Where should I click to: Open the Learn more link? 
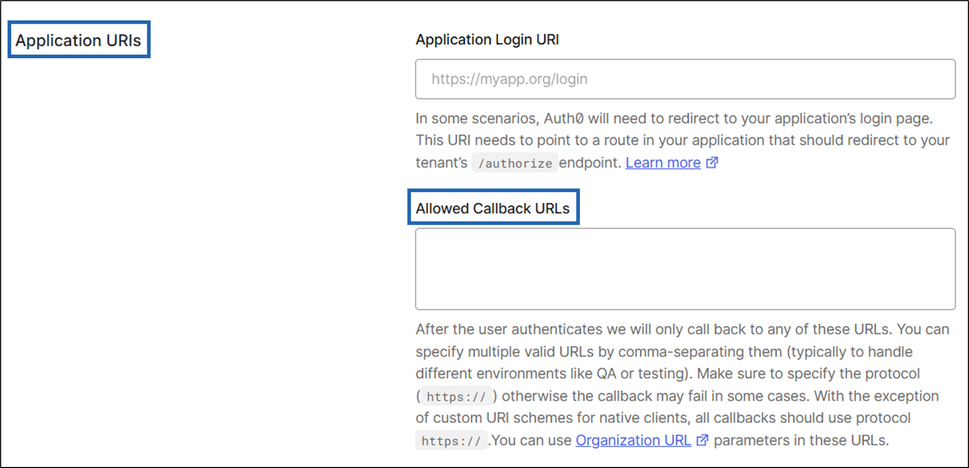[x=663, y=163]
